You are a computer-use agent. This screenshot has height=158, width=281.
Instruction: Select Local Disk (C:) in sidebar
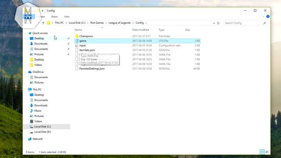(43, 126)
